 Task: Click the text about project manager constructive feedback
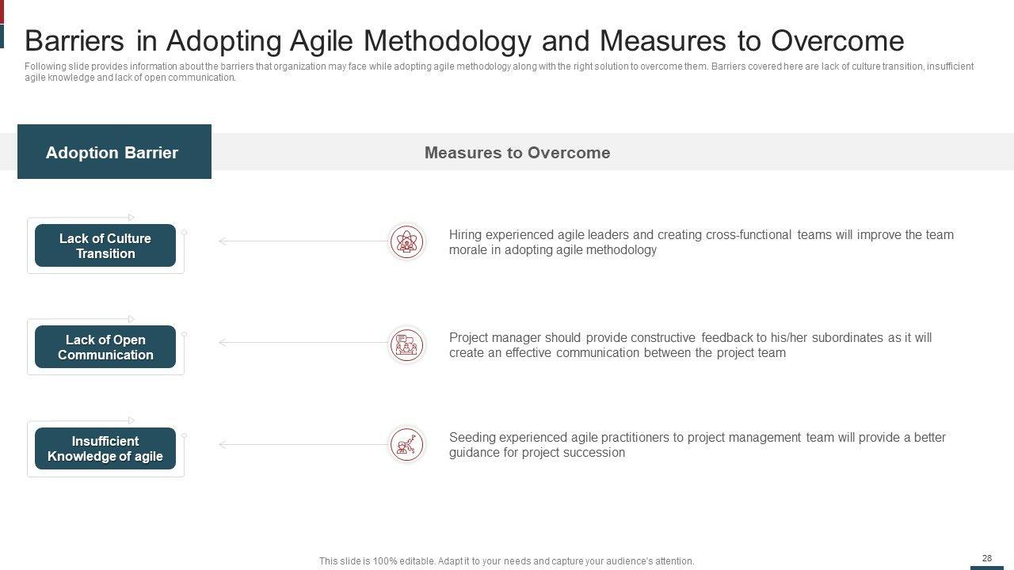[690, 345]
